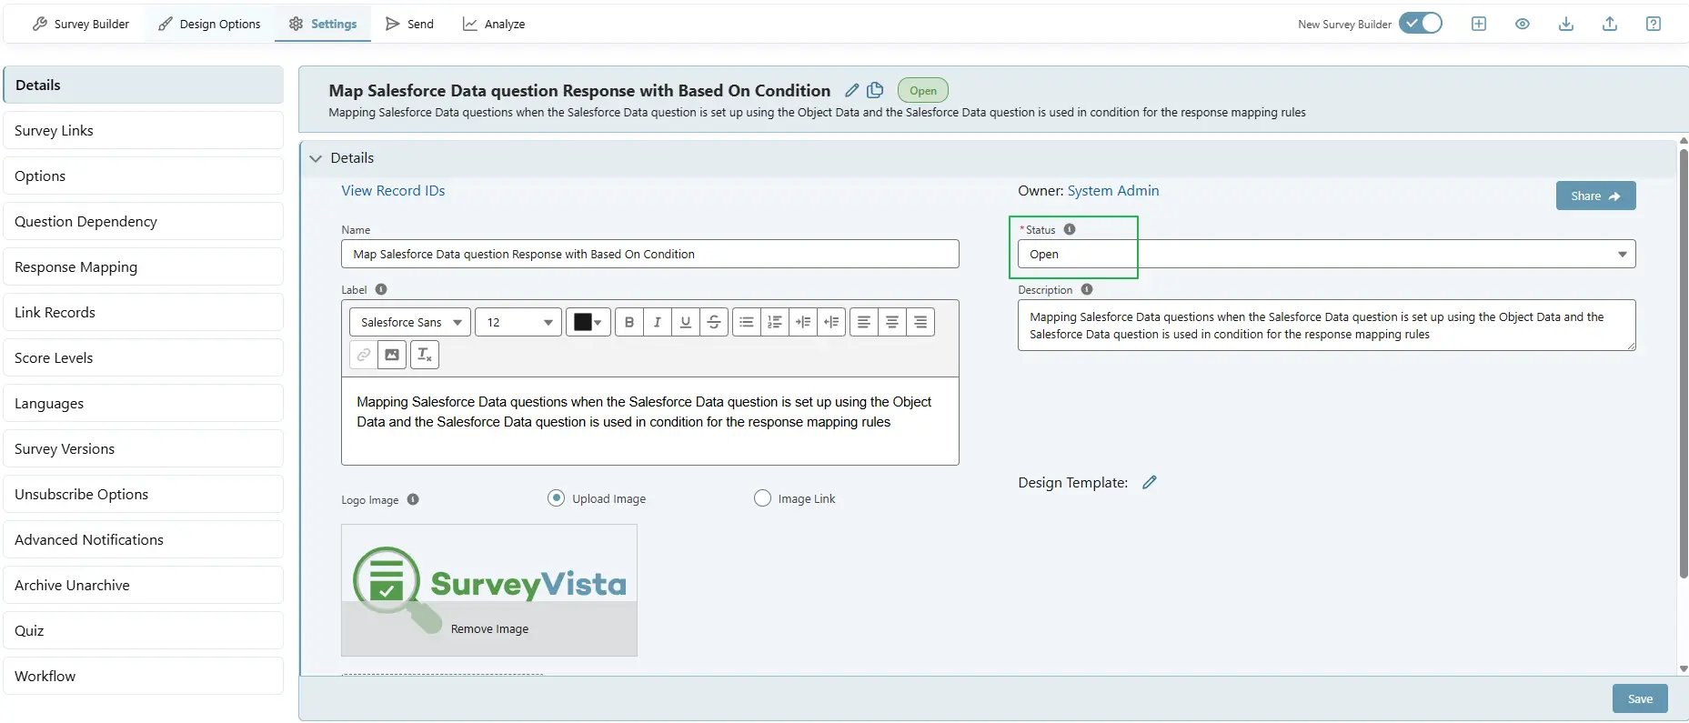Apply italic formatting in Label editor
This screenshot has width=1689, height=723.
pos(658,322)
